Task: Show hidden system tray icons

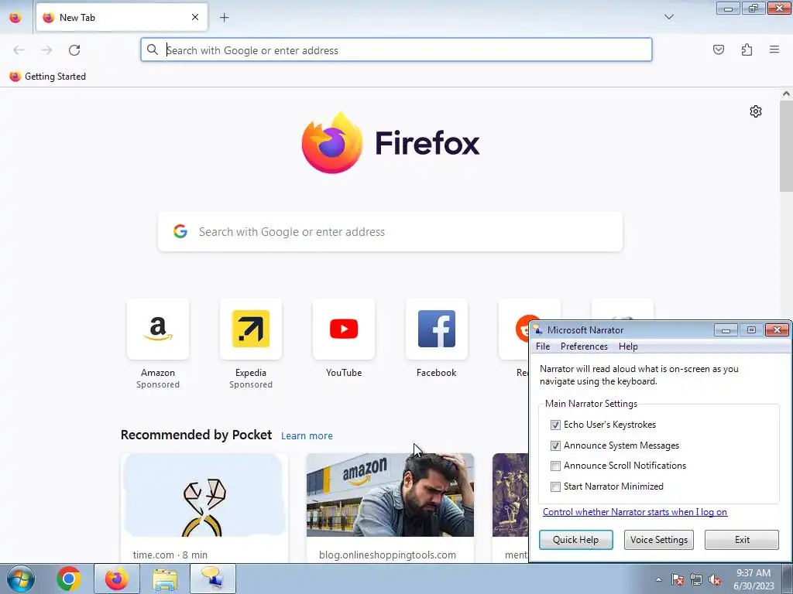Action: pos(658,579)
